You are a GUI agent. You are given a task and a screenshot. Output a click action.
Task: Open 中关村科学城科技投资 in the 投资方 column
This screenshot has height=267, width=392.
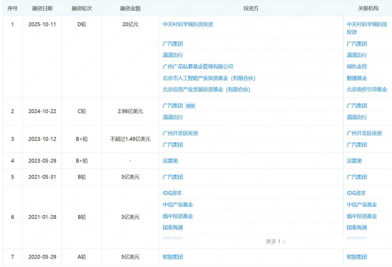[188, 24]
